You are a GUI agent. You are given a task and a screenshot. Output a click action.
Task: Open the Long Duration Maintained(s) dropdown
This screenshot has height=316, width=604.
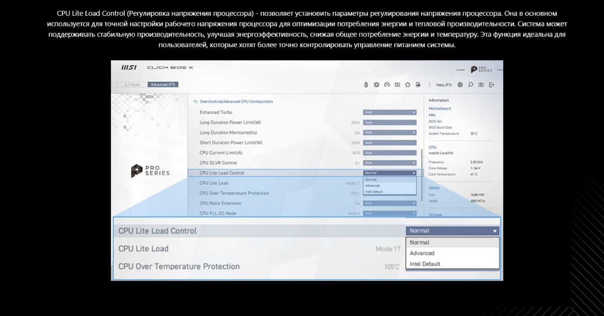click(390, 132)
